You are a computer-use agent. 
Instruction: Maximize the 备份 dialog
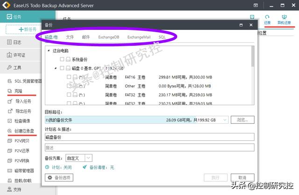pos(241,25)
